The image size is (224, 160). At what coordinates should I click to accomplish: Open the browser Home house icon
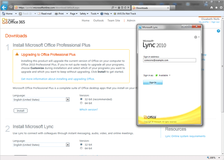pyautogui.click(x=212, y=8)
